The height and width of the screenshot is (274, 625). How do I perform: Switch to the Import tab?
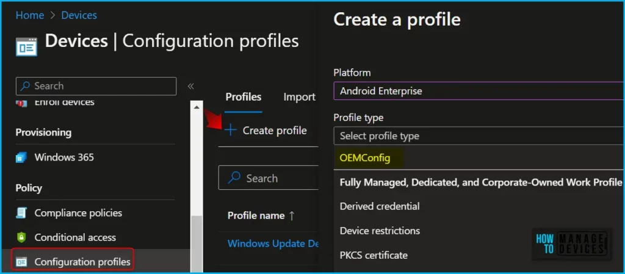(299, 97)
